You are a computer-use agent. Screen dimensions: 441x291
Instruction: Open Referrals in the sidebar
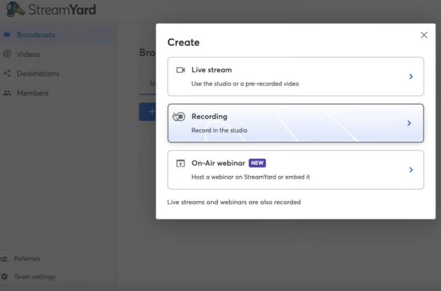27,259
